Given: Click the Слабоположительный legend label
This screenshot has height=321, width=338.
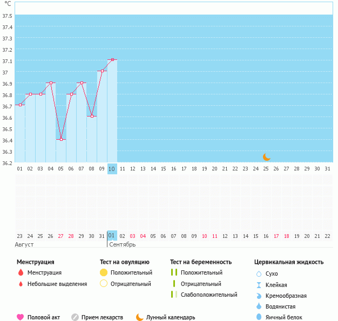Looking at the screenshot, I should pyautogui.click(x=209, y=295).
